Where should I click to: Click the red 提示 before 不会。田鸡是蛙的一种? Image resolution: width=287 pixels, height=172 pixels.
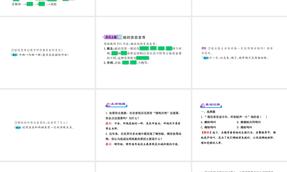109,123
